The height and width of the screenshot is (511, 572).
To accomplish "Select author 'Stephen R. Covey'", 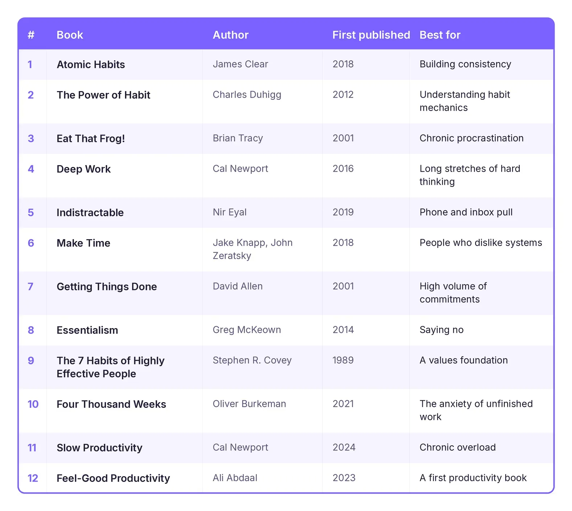I will pyautogui.click(x=252, y=360).
